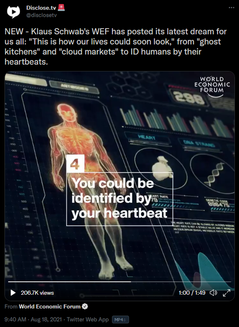Play the embedded video
Viewport: 239px width, 327px height.
click(13, 293)
